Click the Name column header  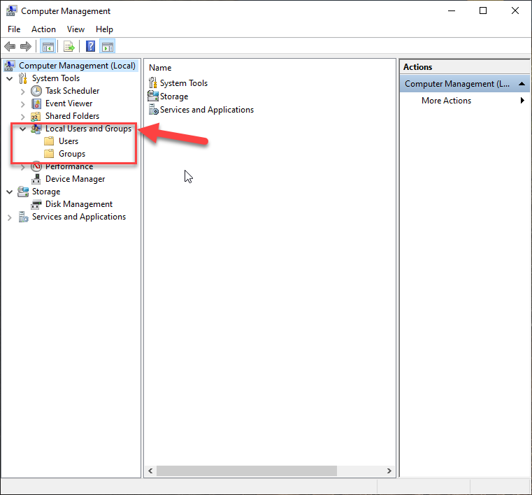pyautogui.click(x=160, y=68)
